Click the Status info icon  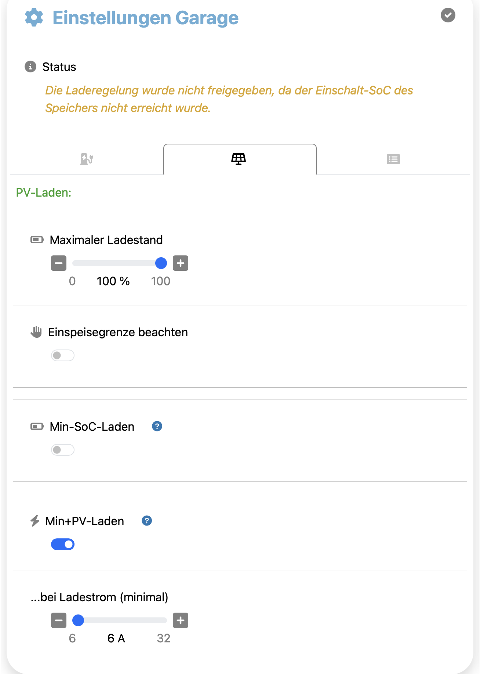[x=30, y=67]
